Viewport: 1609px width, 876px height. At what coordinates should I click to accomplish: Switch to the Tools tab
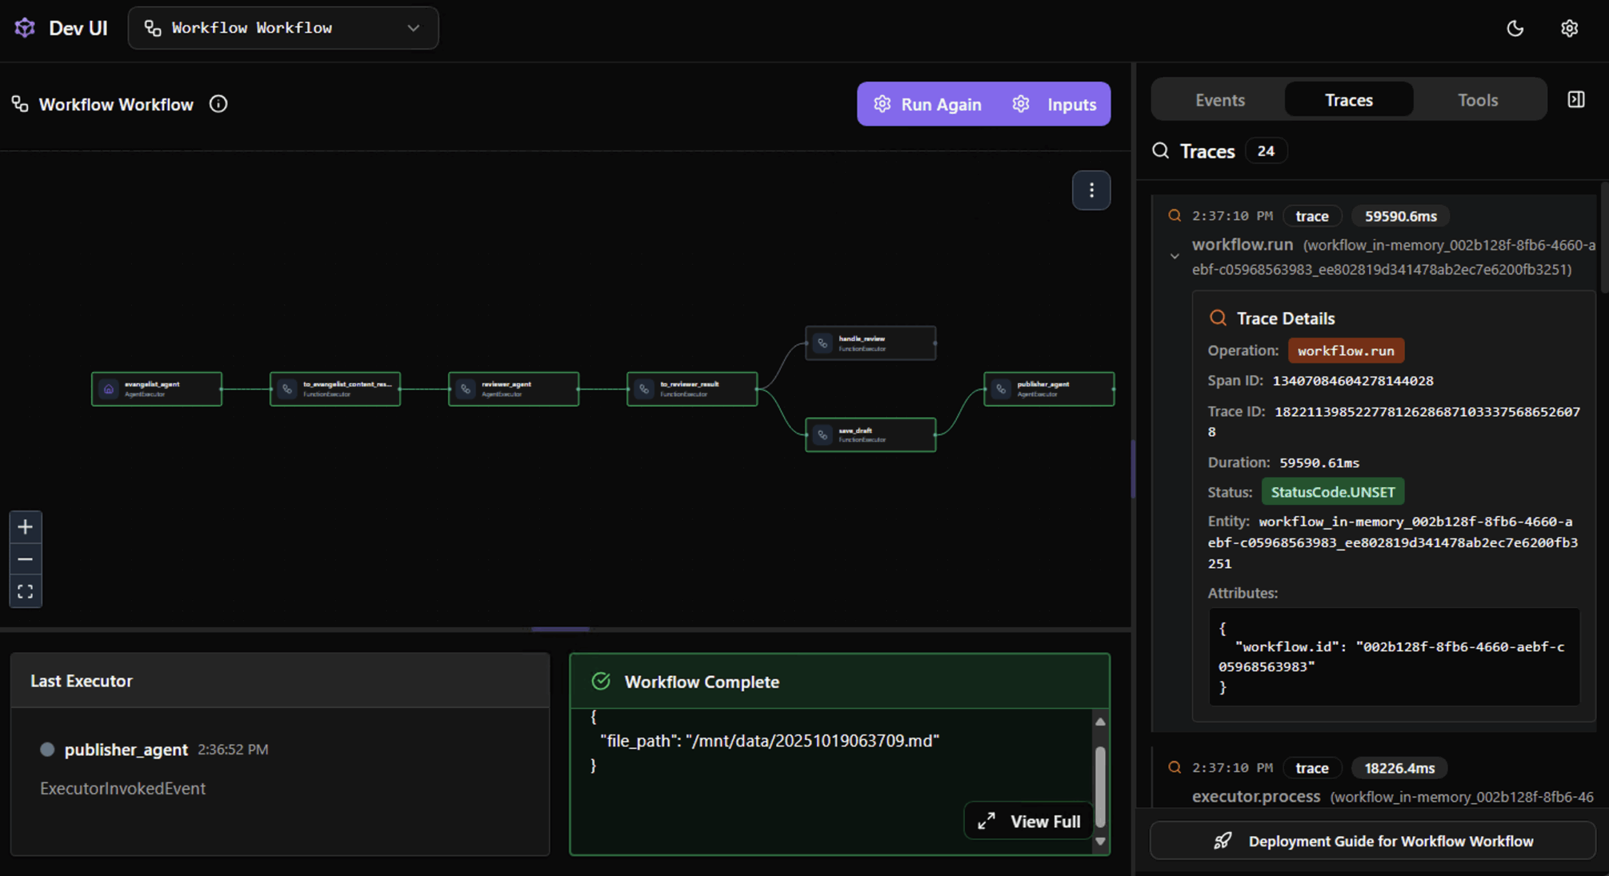click(x=1477, y=100)
